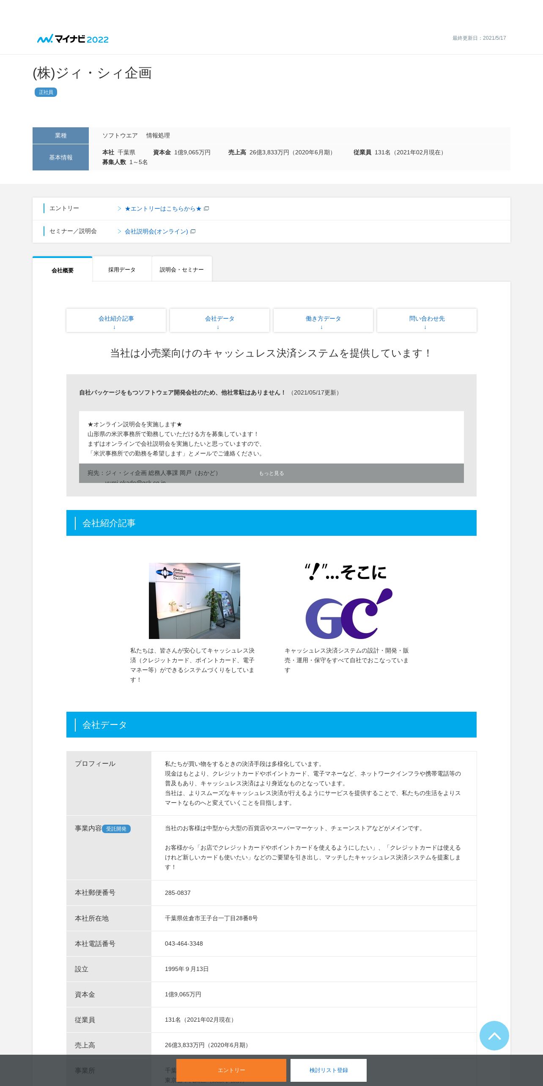Click the scroll-to-top arrow button
Viewport: 543px width, 1086px height.
point(494,1035)
